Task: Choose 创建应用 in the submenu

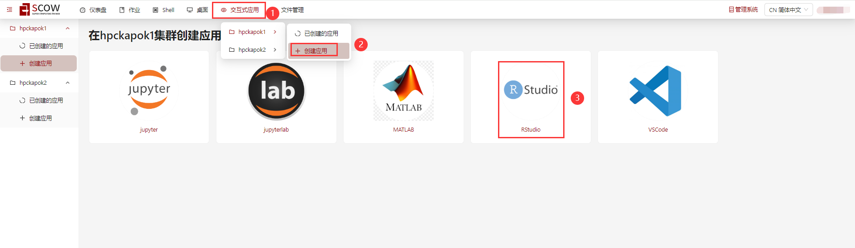Action: (x=319, y=51)
